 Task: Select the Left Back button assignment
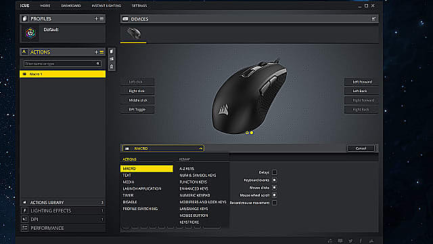click(x=361, y=91)
